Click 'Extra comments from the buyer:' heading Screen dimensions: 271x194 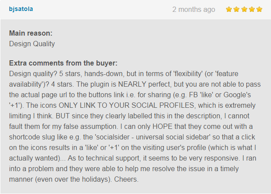coord(63,63)
